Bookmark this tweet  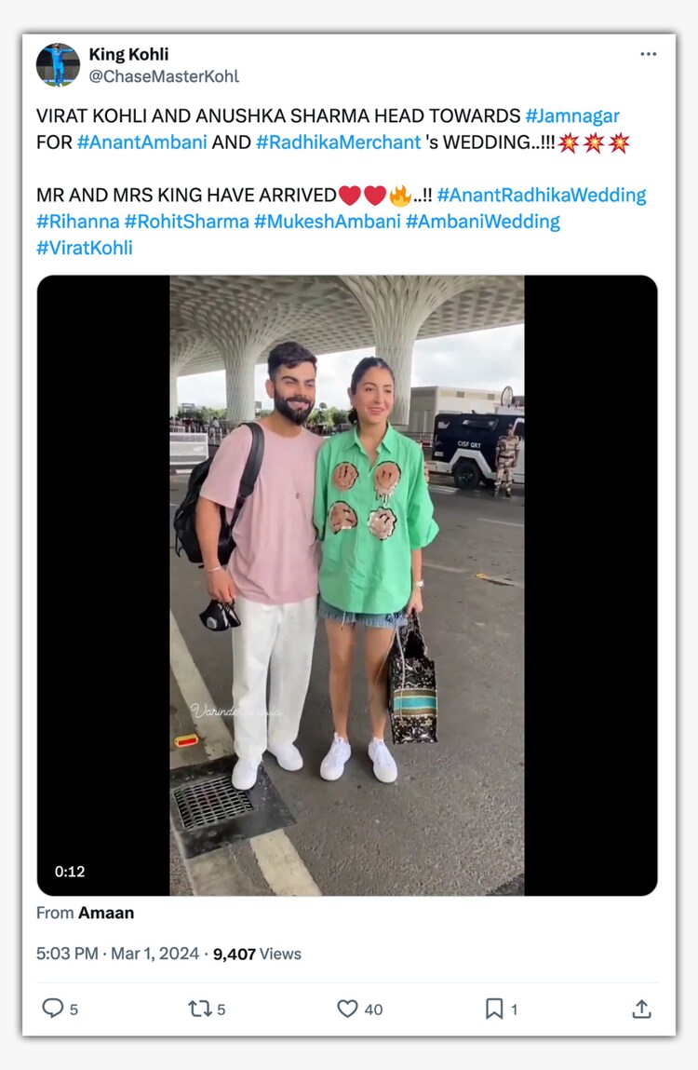point(494,1008)
